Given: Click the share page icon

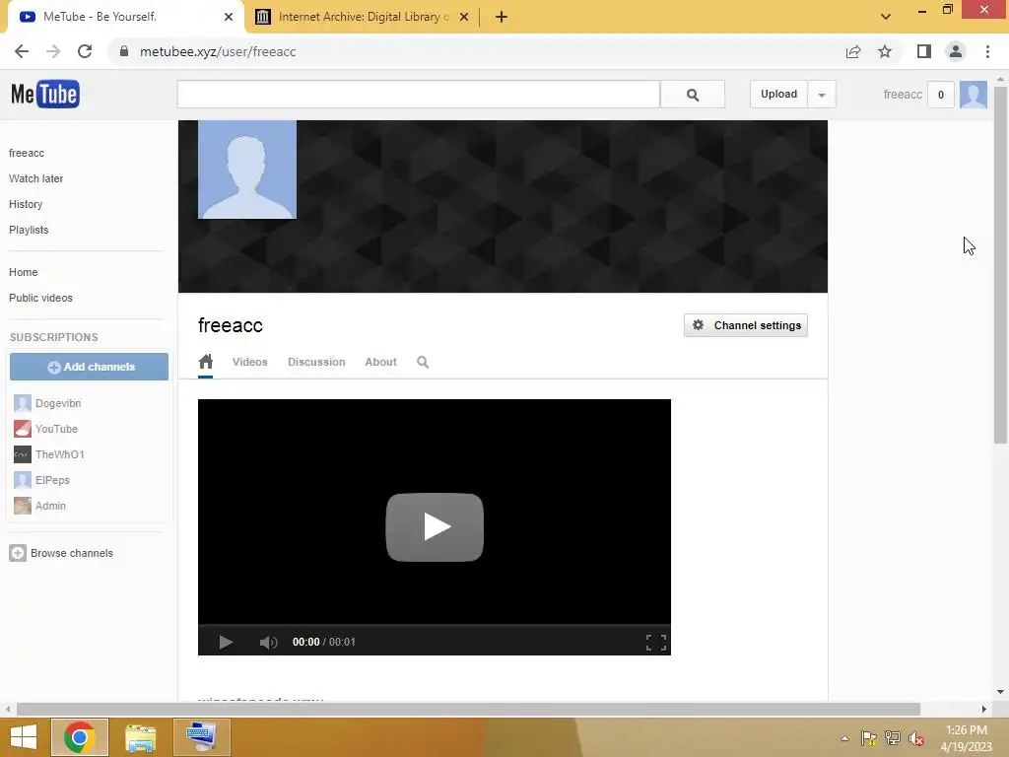Looking at the screenshot, I should (853, 51).
